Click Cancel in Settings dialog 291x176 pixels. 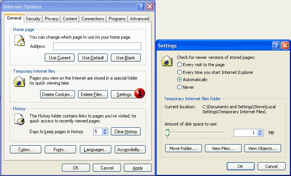271,166
